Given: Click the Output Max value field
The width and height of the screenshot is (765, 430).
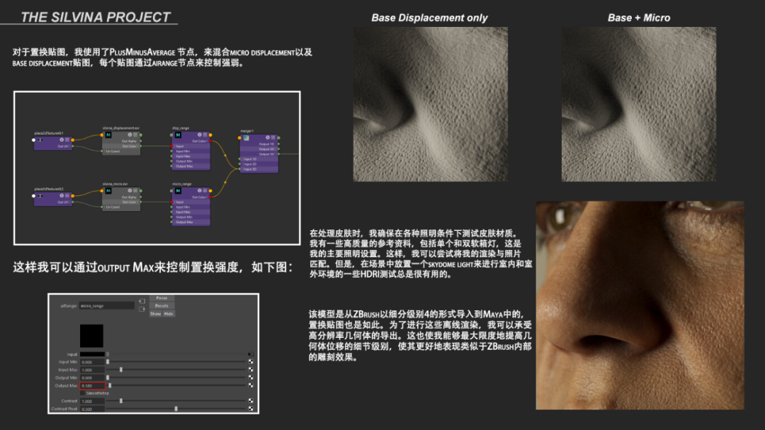Looking at the screenshot, I should (x=93, y=385).
